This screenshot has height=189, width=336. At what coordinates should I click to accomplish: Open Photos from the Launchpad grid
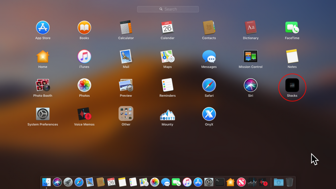(x=84, y=85)
